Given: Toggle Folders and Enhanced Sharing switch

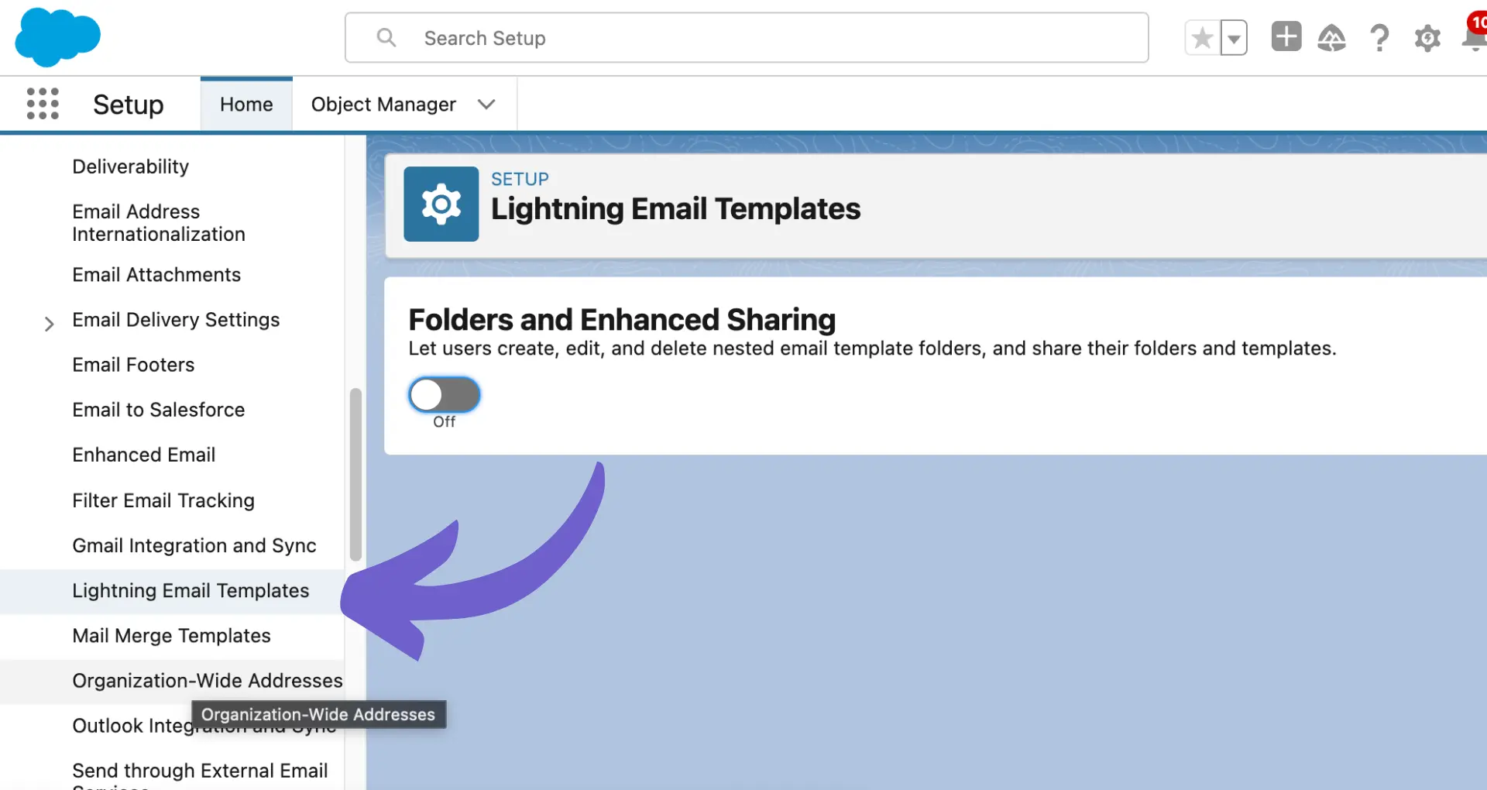Looking at the screenshot, I should pyautogui.click(x=445, y=395).
